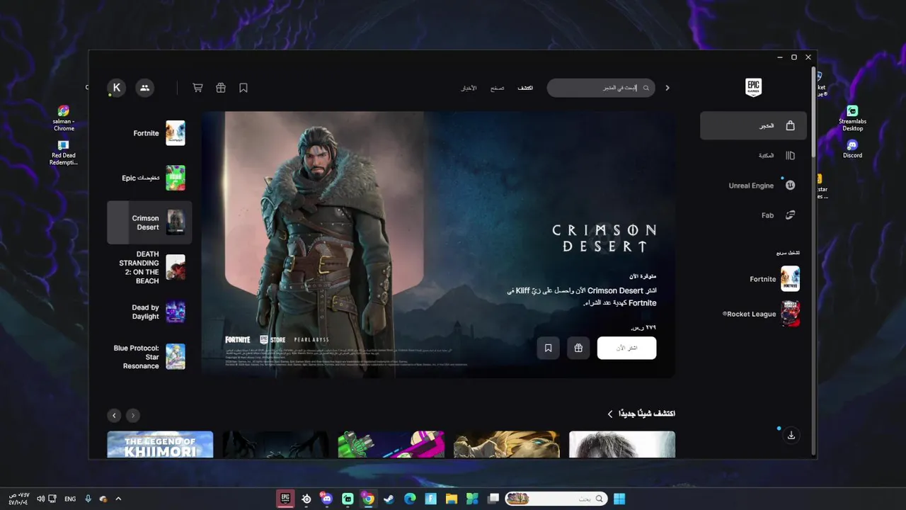Click the microphone icon in system tray

click(88, 499)
